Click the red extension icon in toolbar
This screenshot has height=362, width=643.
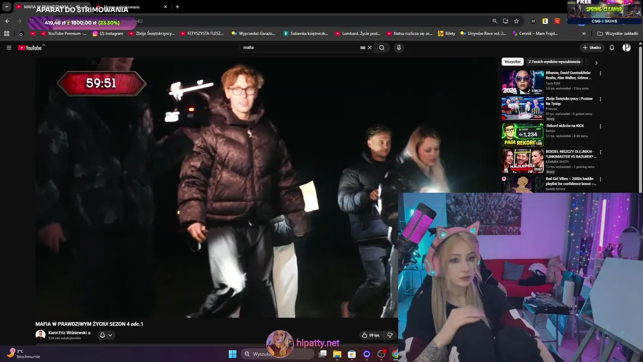point(557,21)
